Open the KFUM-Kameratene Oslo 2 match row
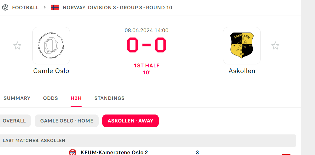 148,152
